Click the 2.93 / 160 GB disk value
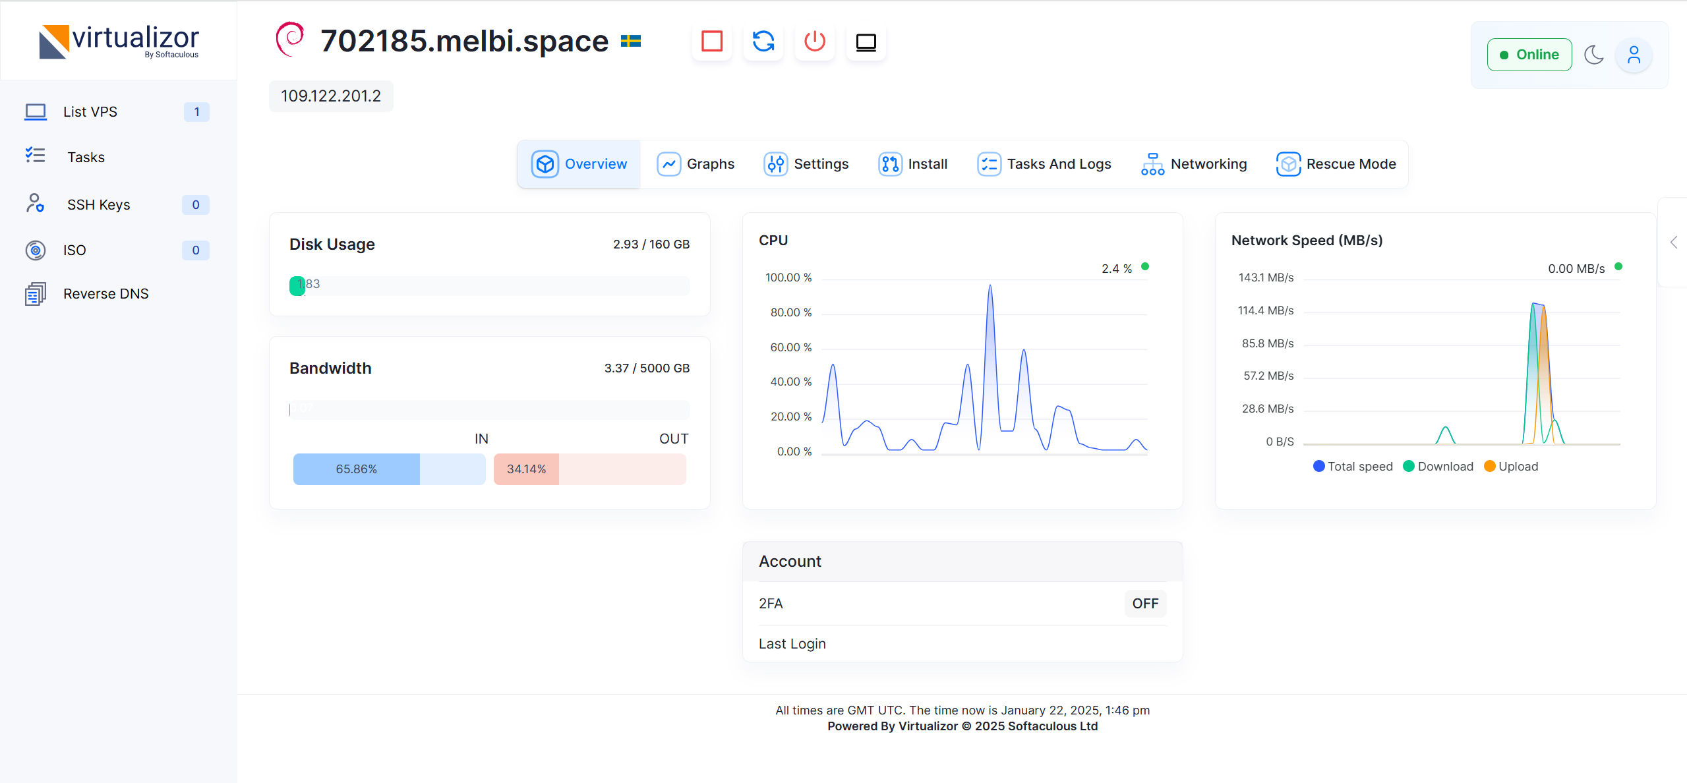This screenshot has width=1687, height=783. 651,245
